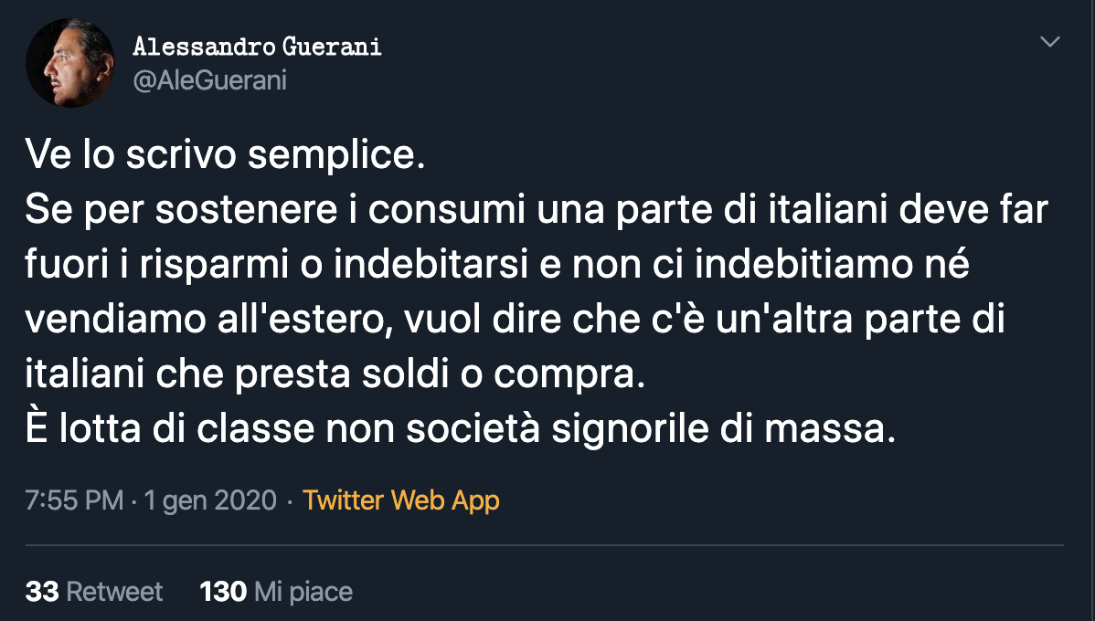
Task: Click the 7:55 PM time in the timestamp
Action: 74,500
